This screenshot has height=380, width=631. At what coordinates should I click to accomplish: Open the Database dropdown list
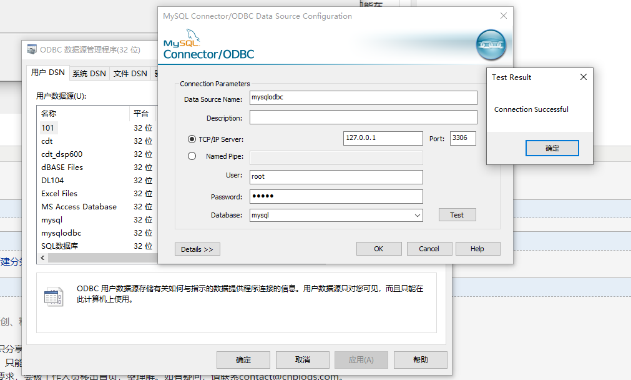(418, 215)
